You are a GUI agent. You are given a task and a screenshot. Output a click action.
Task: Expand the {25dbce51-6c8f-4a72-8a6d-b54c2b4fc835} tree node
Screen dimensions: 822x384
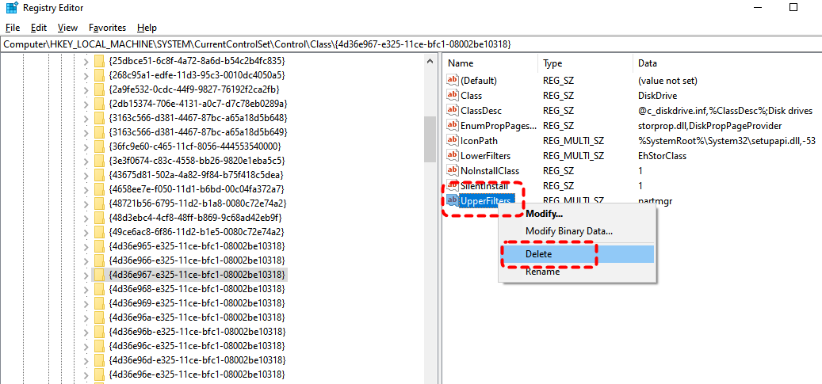(x=86, y=61)
